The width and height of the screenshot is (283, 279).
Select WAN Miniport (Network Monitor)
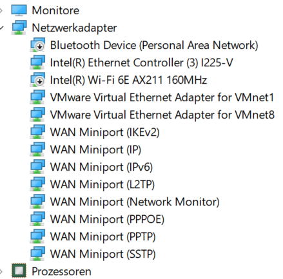click(135, 202)
